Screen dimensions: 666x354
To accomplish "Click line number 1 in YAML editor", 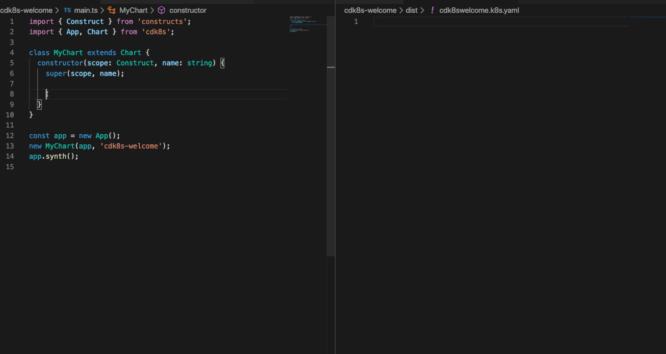I will pyautogui.click(x=356, y=21).
